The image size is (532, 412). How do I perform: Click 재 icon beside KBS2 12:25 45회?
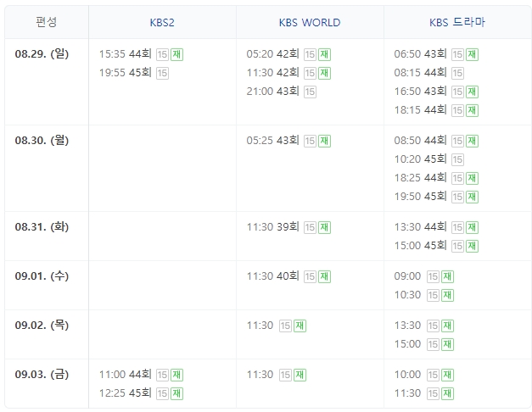[177, 393]
